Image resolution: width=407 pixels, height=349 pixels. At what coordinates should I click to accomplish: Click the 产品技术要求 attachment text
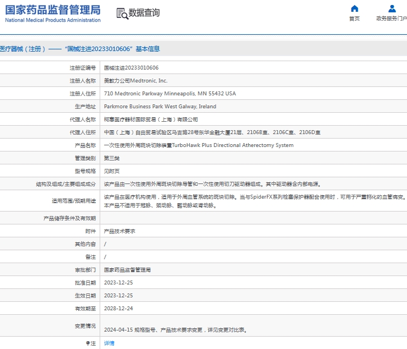[119, 231]
